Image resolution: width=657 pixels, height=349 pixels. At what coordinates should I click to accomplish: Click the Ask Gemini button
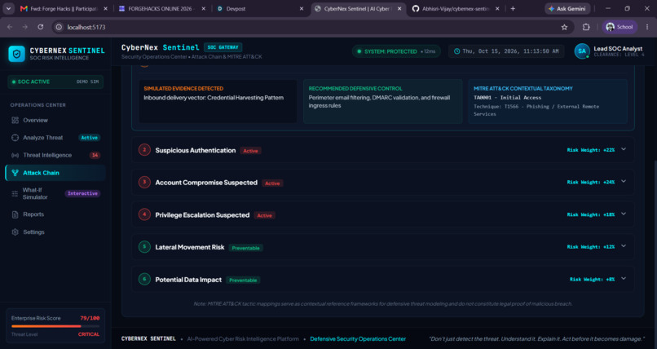point(567,9)
